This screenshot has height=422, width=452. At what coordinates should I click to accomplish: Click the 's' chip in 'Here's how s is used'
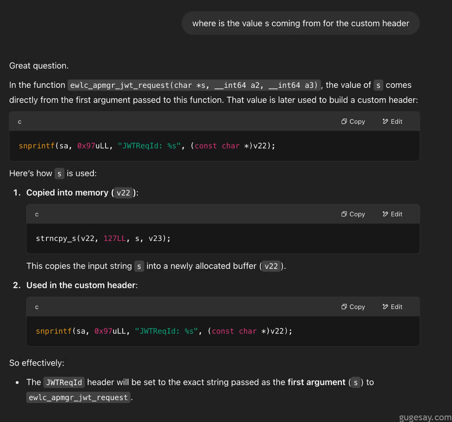pyautogui.click(x=59, y=173)
